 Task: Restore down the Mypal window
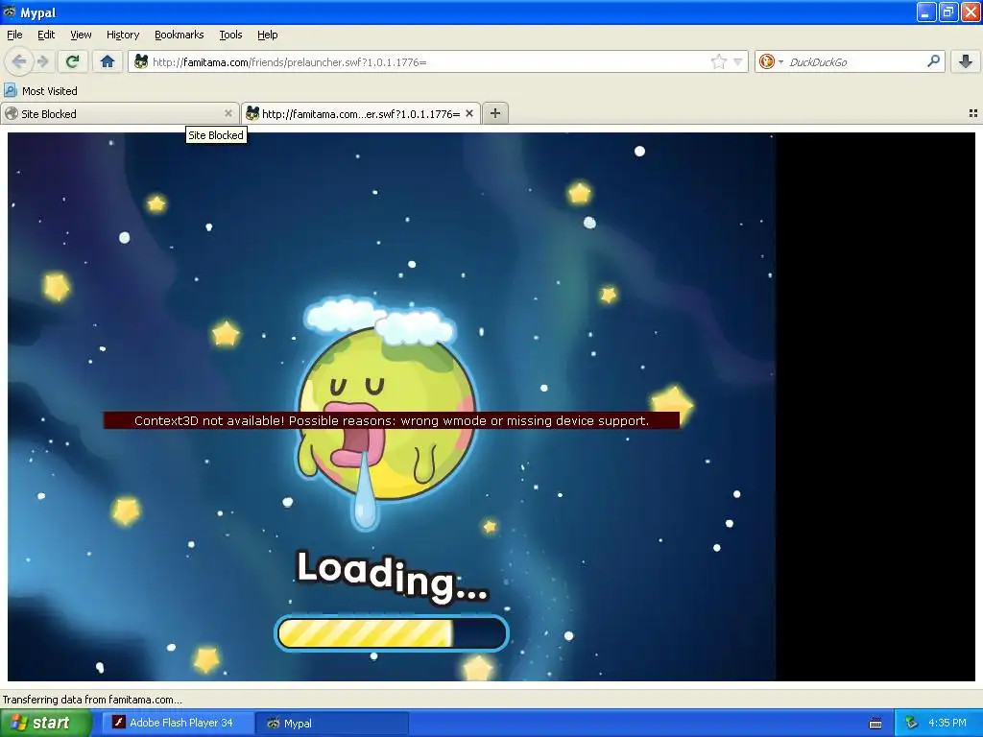click(947, 12)
